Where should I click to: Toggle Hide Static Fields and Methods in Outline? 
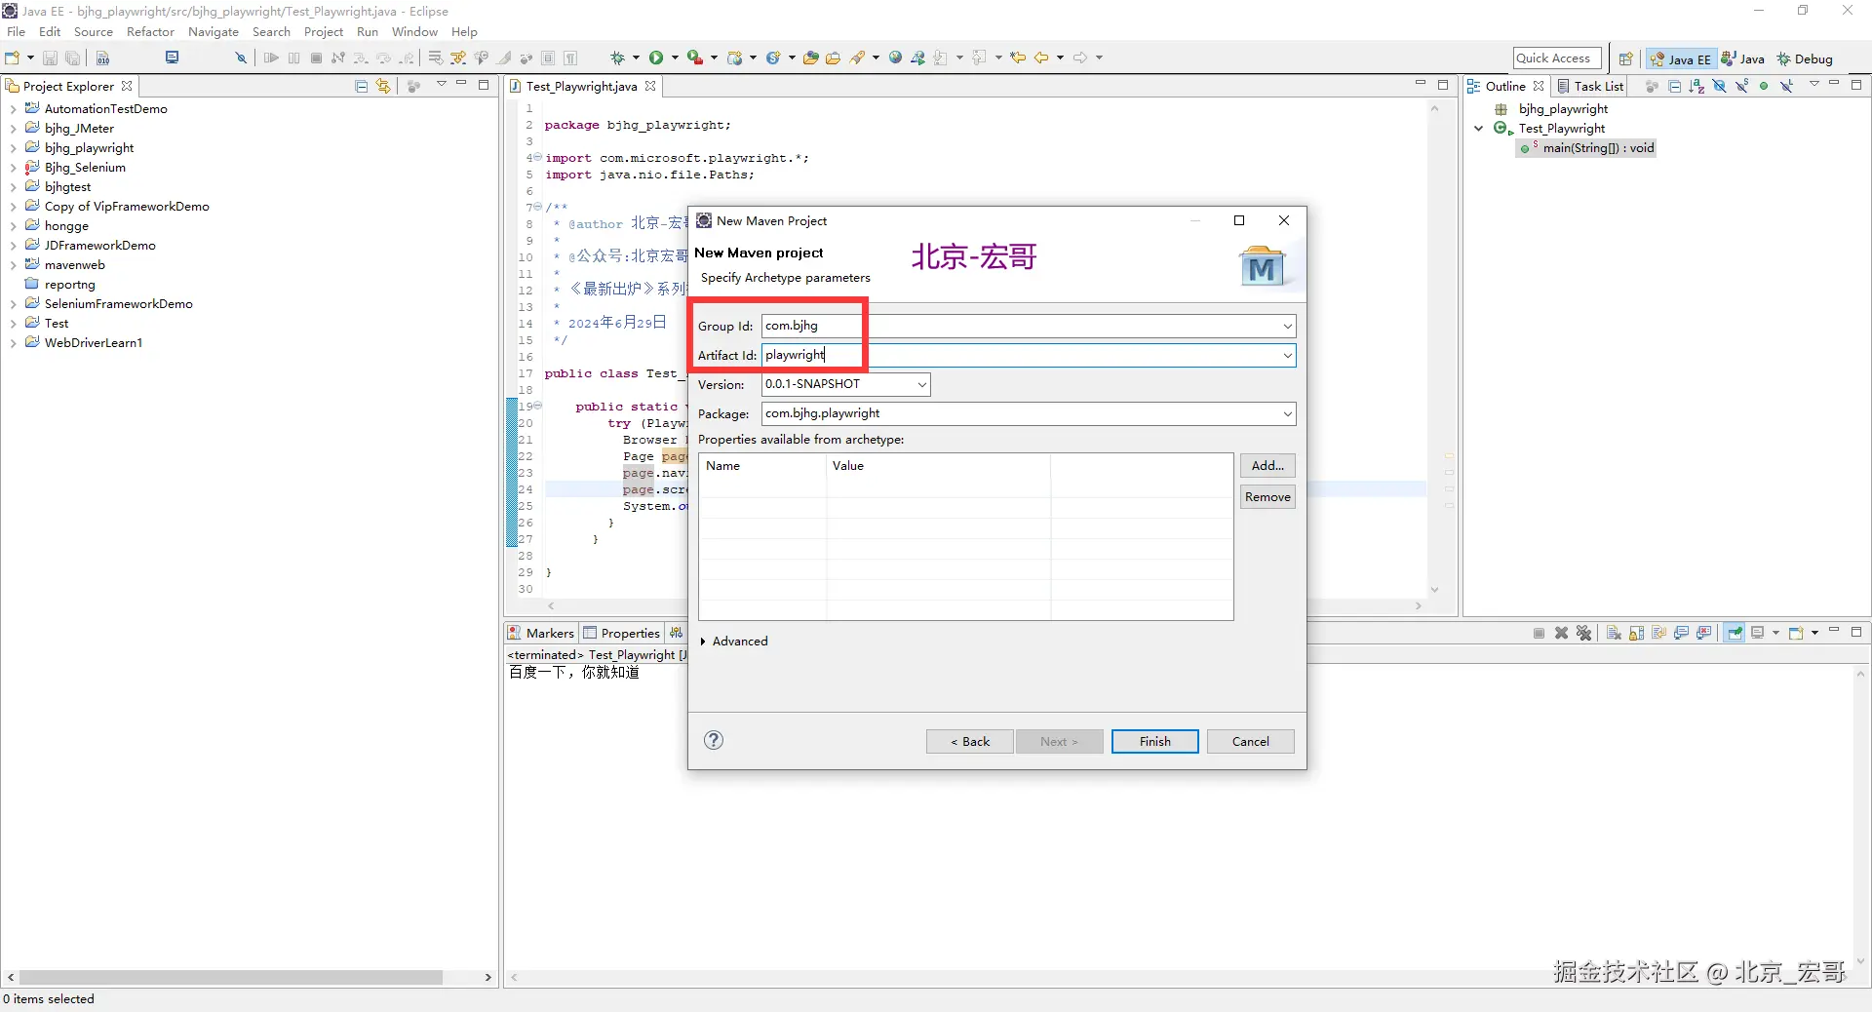(1741, 86)
